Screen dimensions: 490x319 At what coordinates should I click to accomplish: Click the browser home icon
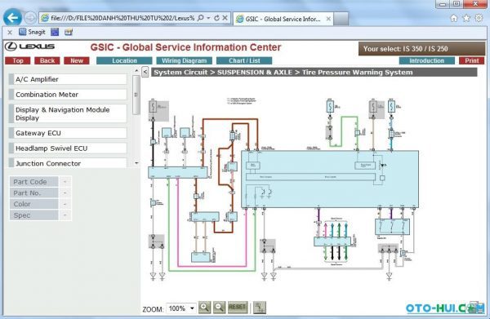point(454,19)
